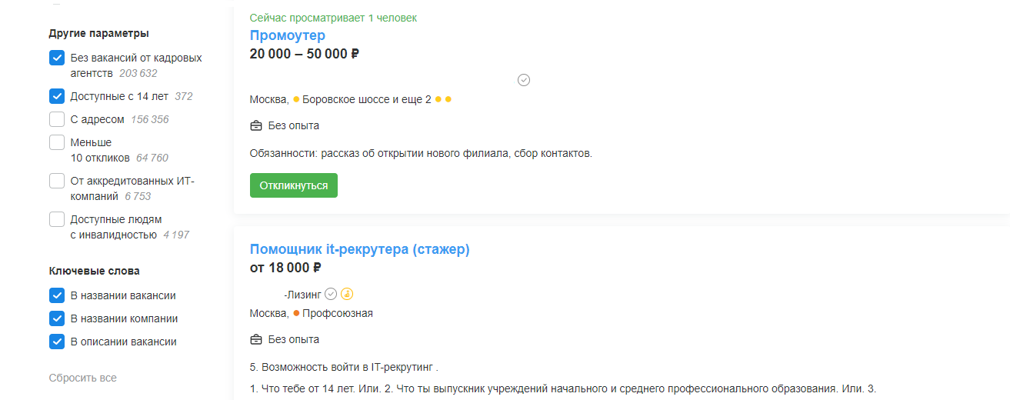Click the yellow metro dots after 'и еще 2'
This screenshot has height=400, width=1010.
443,99
